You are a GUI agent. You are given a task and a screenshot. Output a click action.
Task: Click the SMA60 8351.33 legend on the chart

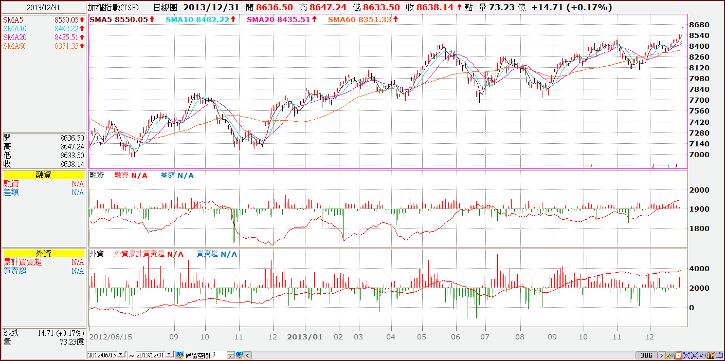pos(364,19)
